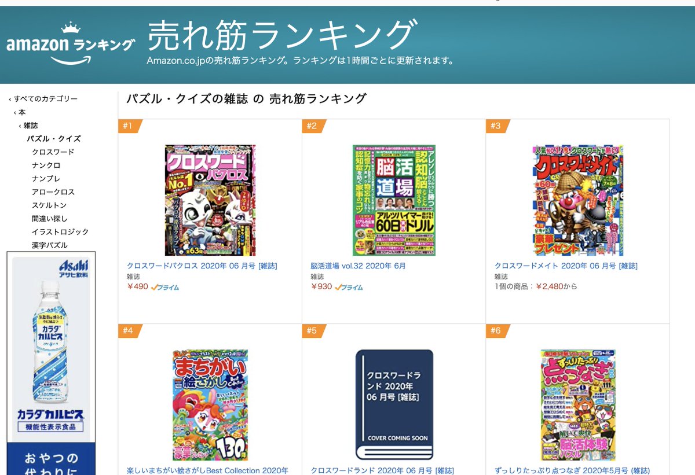This screenshot has width=695, height=475.
Task: Open クロスワードランド placeholder cover image
Action: (x=394, y=404)
